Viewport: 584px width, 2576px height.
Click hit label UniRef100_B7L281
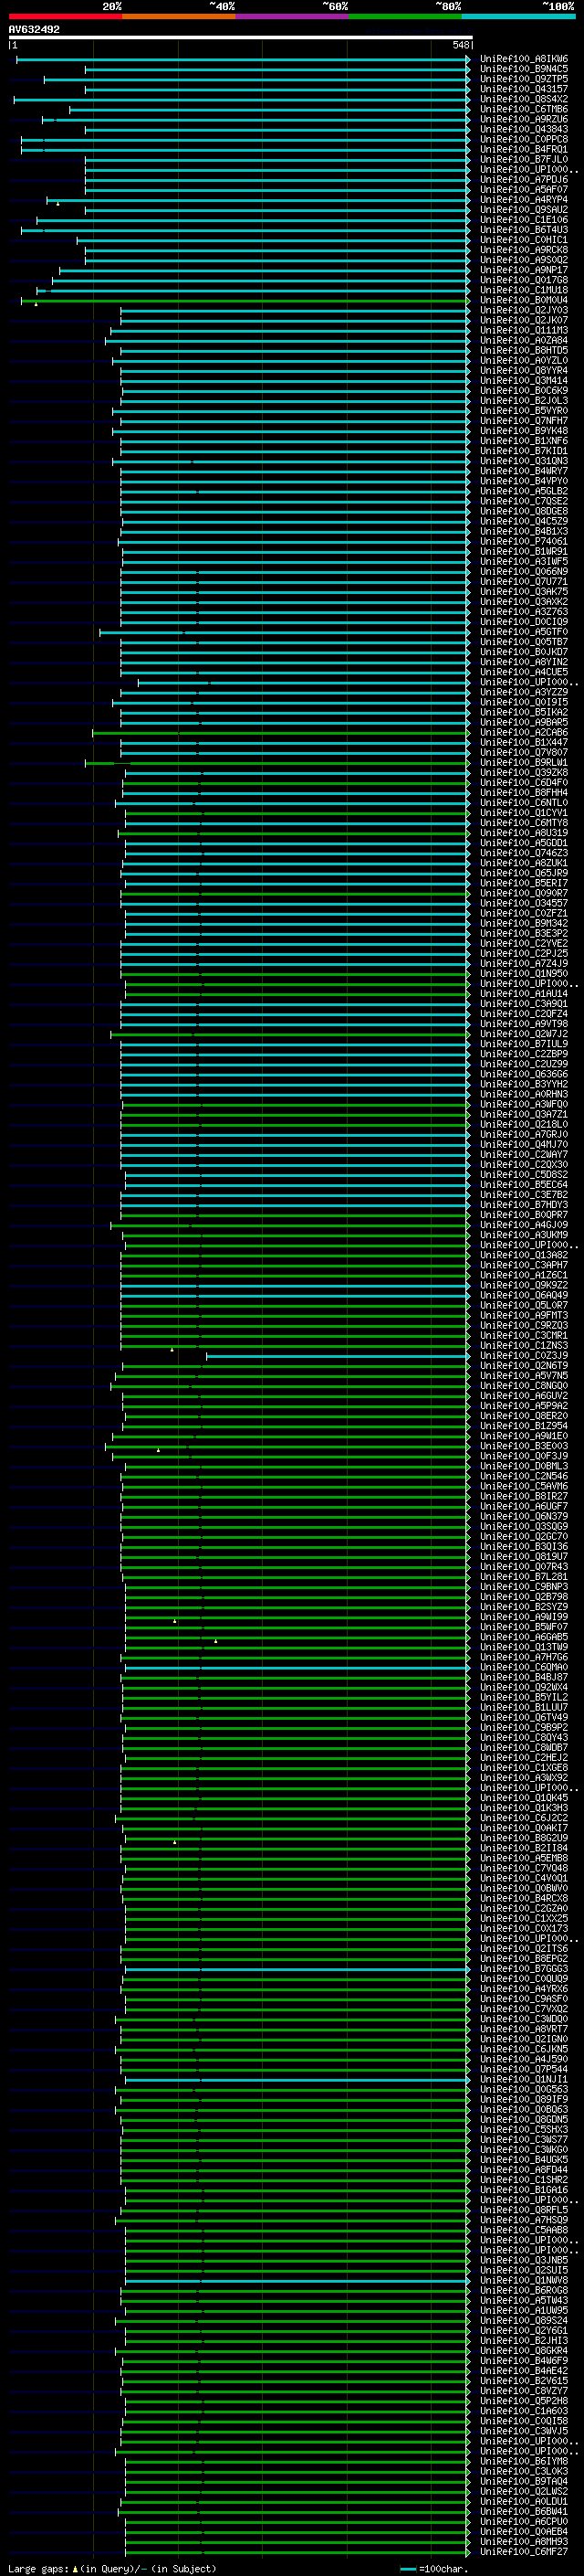click(x=524, y=1576)
